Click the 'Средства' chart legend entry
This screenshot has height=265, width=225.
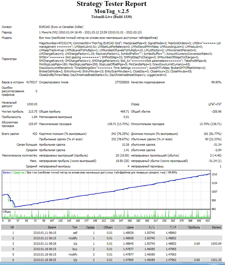click(19, 172)
